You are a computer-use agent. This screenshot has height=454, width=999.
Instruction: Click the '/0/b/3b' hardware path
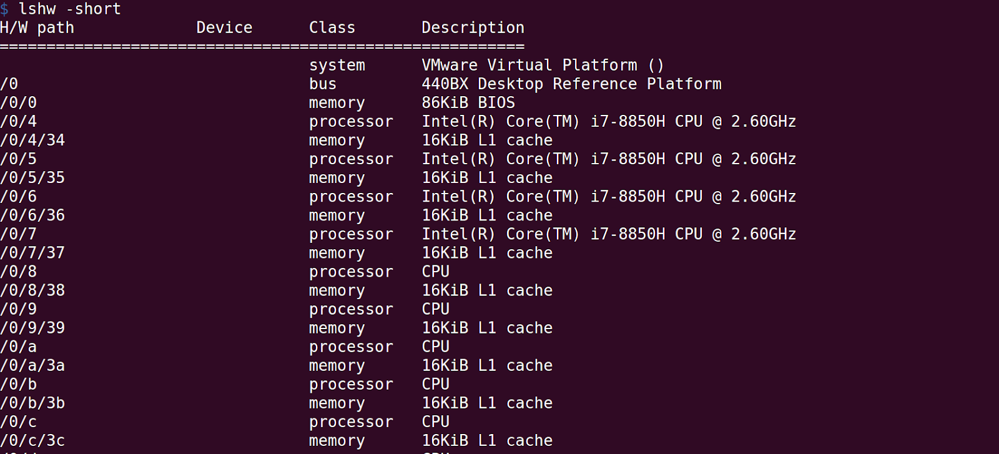tap(32, 403)
